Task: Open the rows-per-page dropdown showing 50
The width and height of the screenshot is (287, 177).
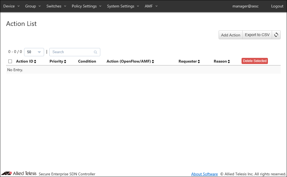Action: click(34, 52)
